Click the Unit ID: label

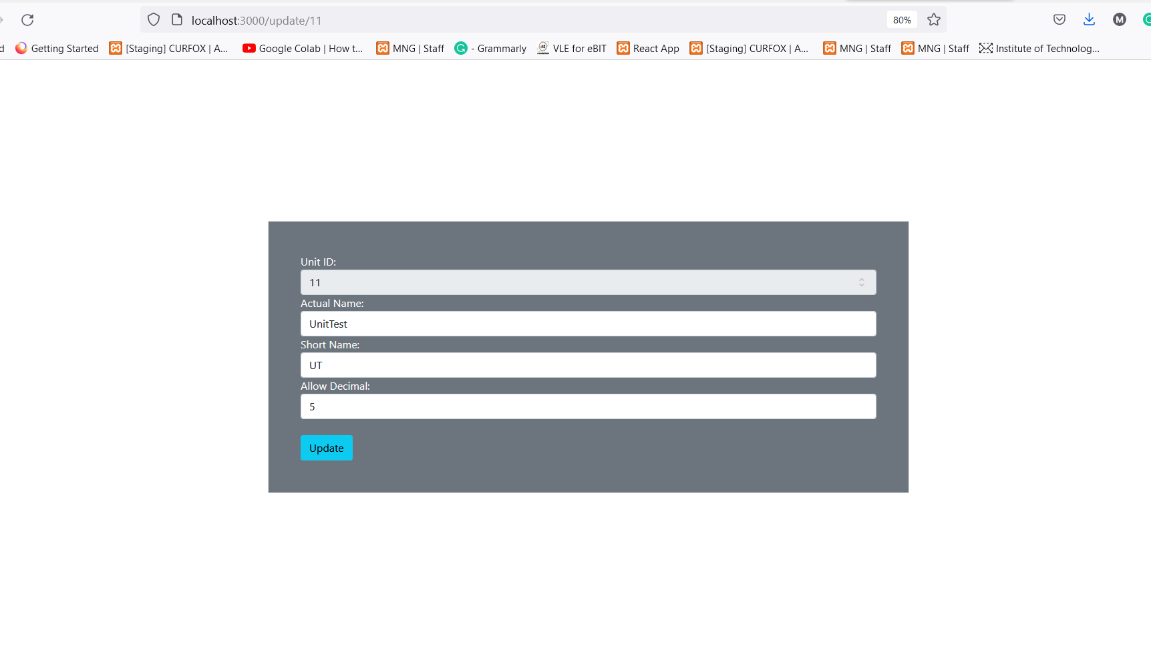tap(318, 262)
